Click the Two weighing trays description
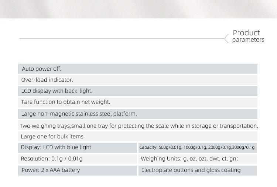Screen dimensions: 277x187 tap(139, 126)
